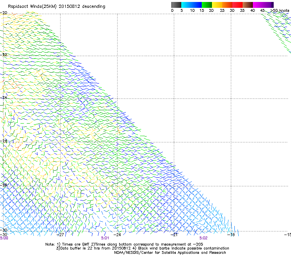Select the cyan 5-10 knots color swatch
This screenshot has width=291, height=255.
(x=186, y=5)
